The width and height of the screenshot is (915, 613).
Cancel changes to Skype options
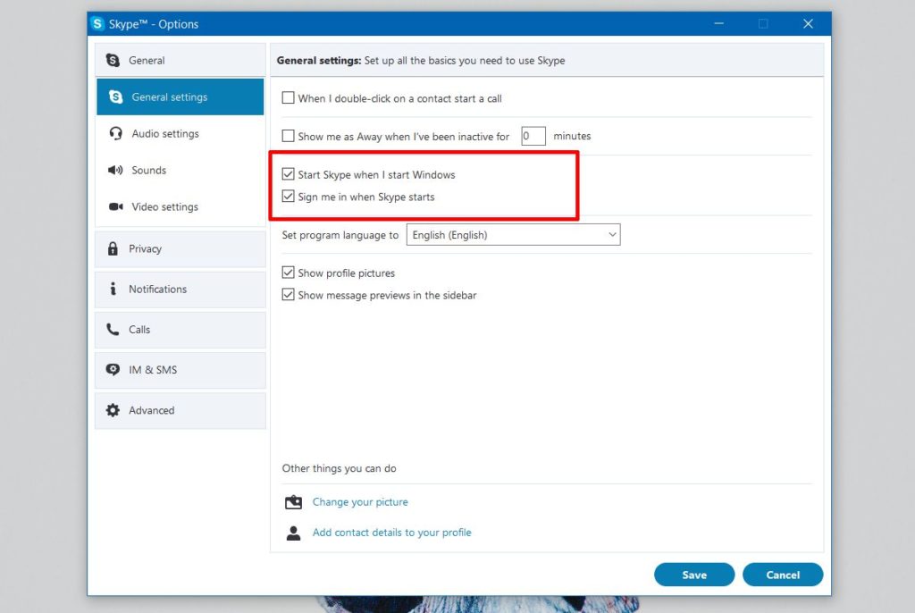click(783, 575)
